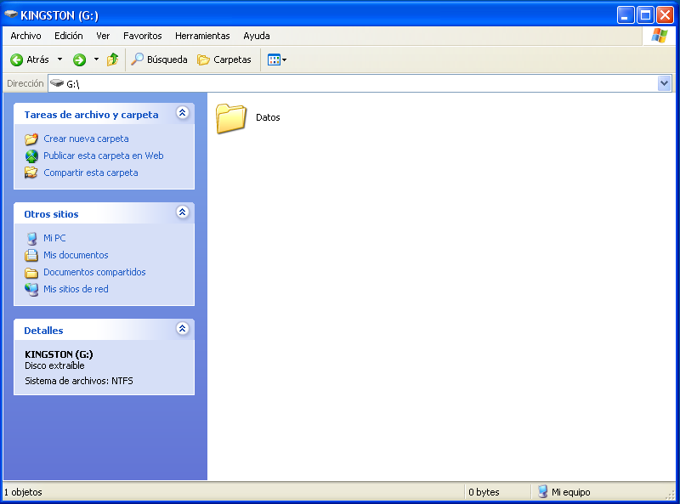Click the Otros sitios header title

pos(51,214)
